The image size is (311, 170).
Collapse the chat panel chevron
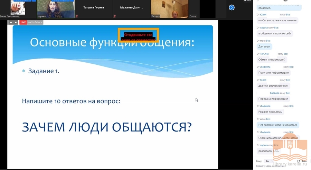pyautogui.click(x=258, y=1)
